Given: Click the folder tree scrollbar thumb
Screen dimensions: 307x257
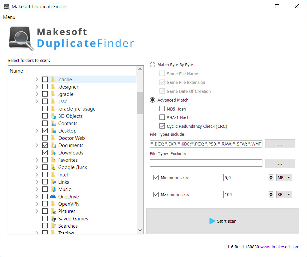Looking at the screenshot, I should [140, 103].
